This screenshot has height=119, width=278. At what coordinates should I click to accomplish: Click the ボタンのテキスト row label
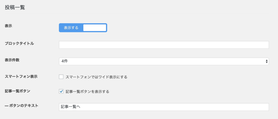[23, 105]
